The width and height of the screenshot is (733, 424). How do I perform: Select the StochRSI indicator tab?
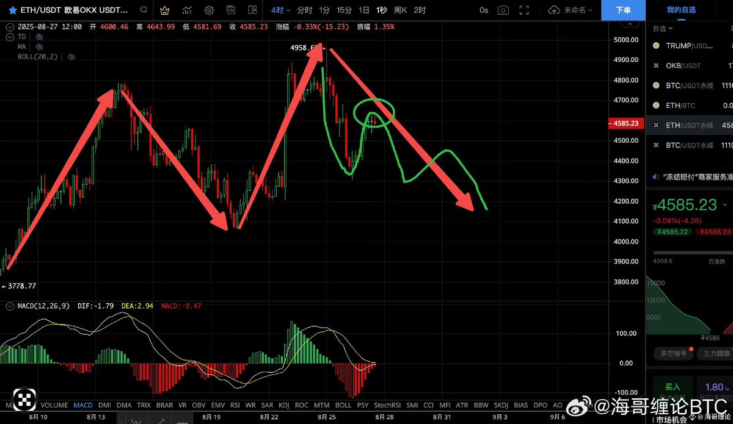click(387, 405)
